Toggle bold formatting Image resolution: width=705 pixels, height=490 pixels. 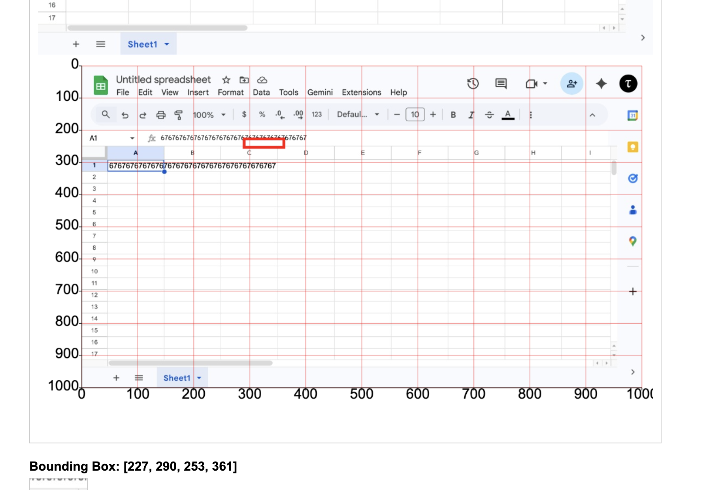pyautogui.click(x=453, y=115)
